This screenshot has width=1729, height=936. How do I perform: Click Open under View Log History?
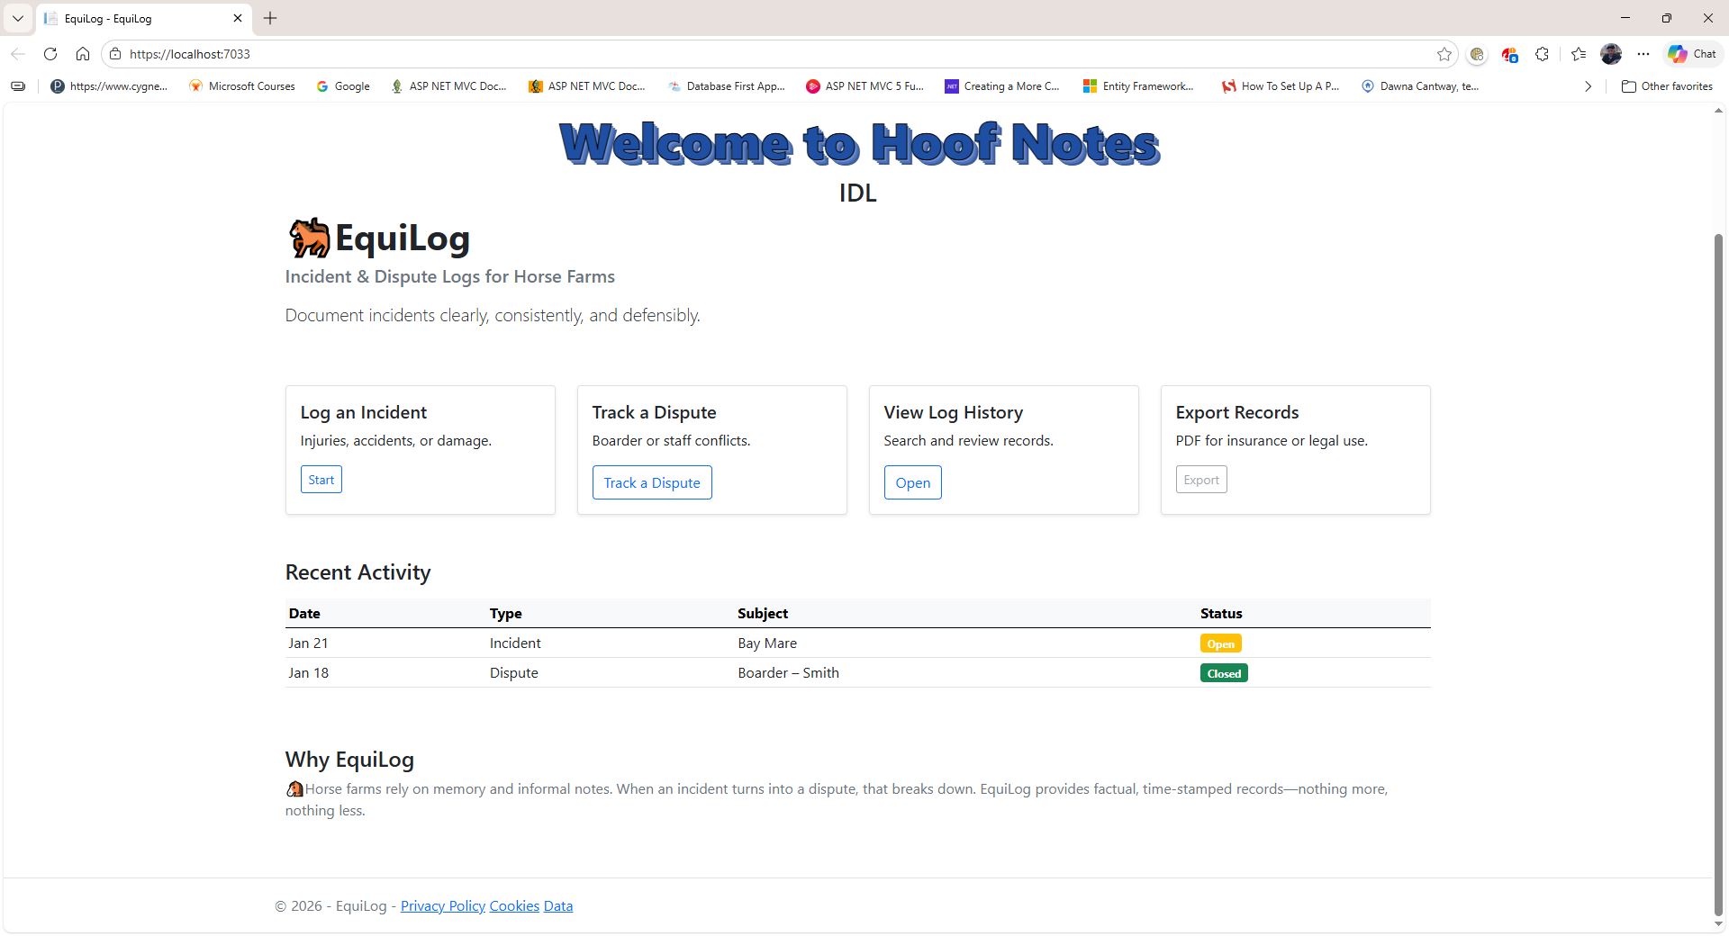point(912,483)
